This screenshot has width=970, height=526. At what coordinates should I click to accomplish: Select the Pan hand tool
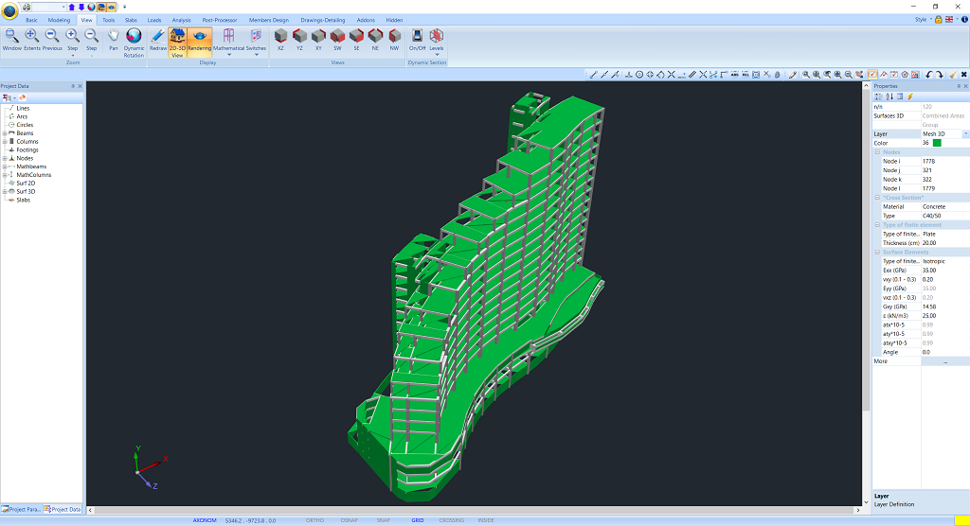(x=113, y=39)
